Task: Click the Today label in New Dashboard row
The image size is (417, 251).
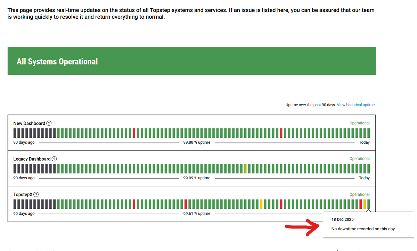Action: pos(364,142)
